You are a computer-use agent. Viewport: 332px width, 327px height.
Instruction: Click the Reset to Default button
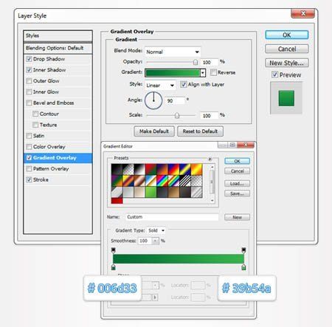coord(200,131)
